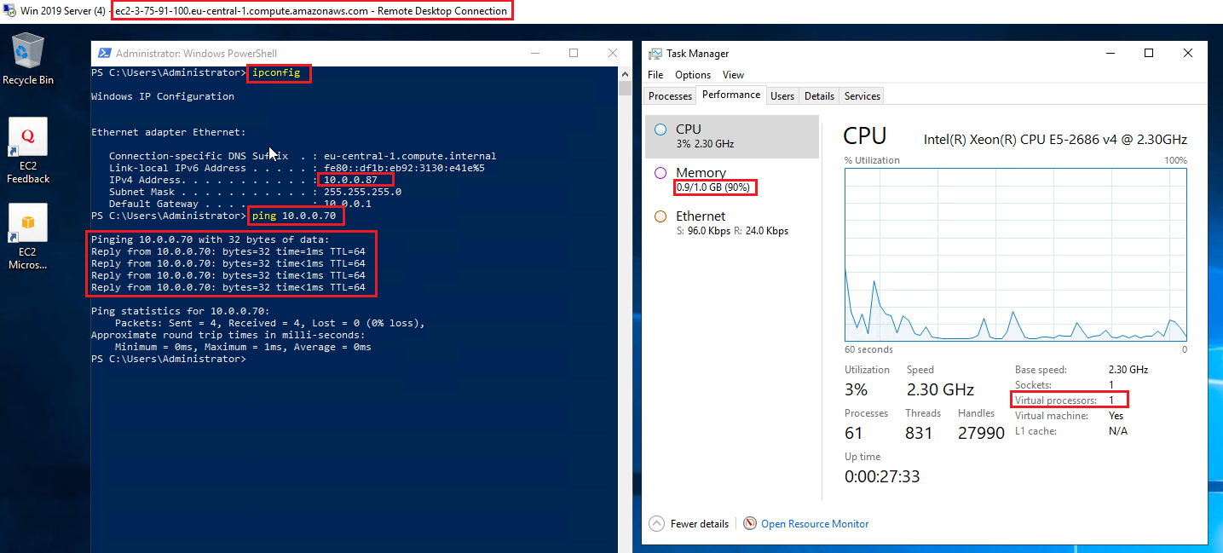Click the 'Virtual processors:' label
The height and width of the screenshot is (553, 1223).
[x=1056, y=400]
